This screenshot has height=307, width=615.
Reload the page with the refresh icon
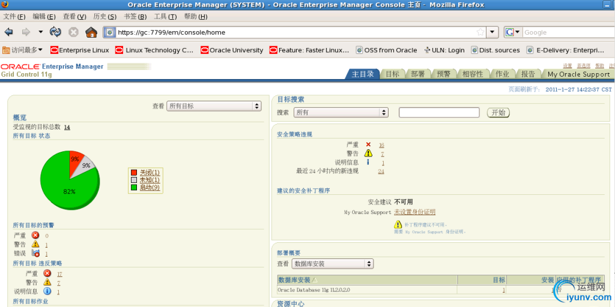point(55,32)
